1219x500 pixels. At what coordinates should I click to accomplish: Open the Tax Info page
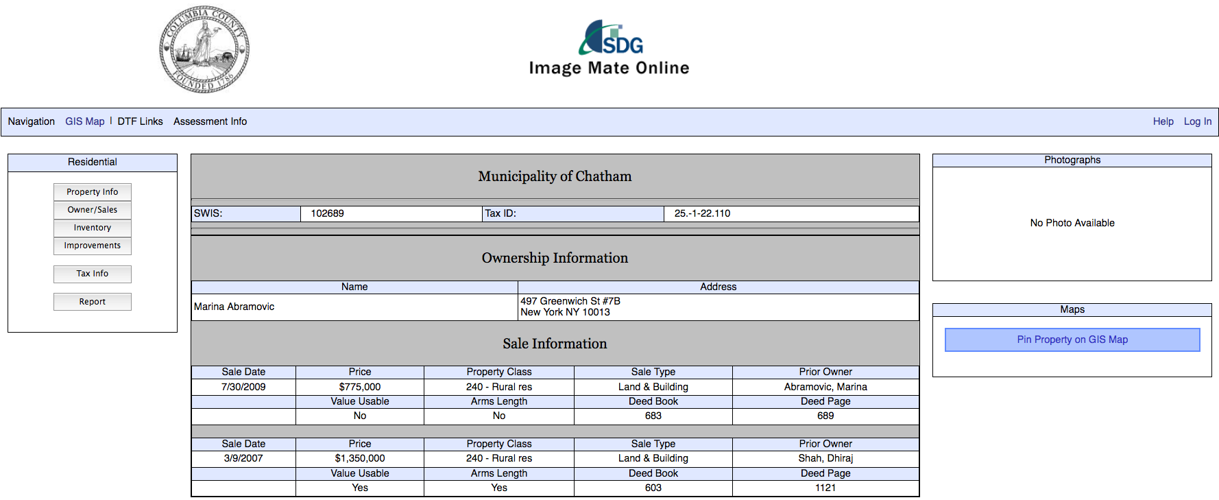(93, 274)
